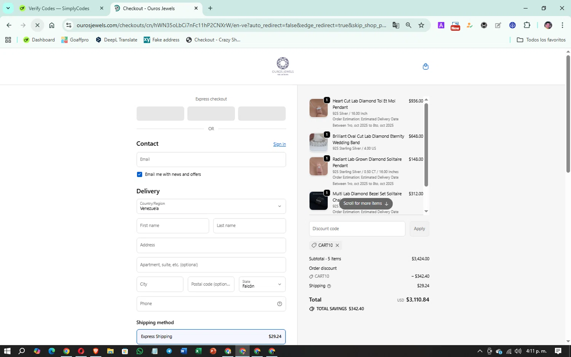View site information icon in address bar

tap(69, 25)
